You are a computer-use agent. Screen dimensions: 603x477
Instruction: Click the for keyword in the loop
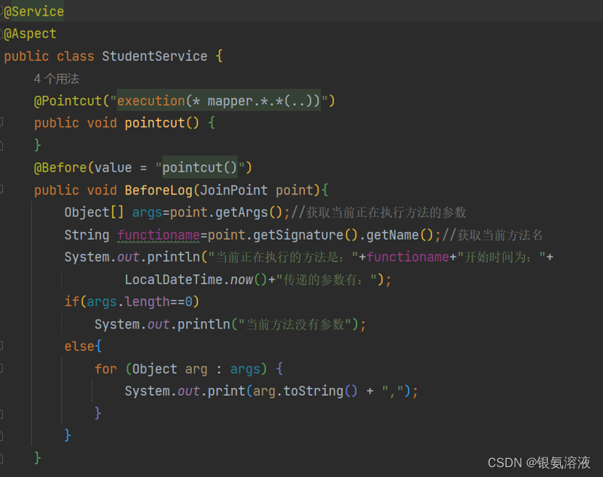coord(105,368)
